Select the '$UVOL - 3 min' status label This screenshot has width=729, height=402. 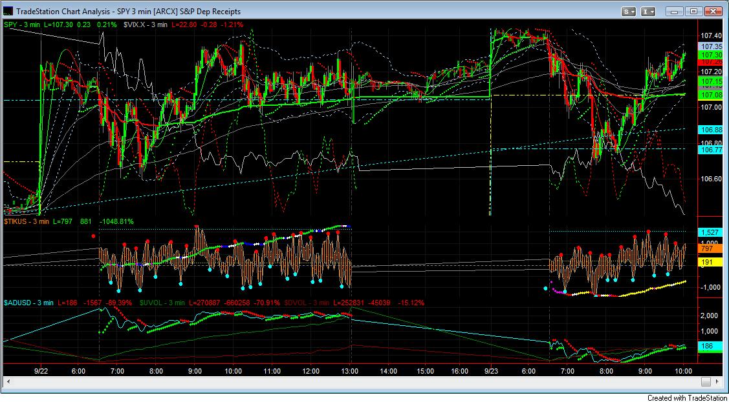tap(162, 303)
